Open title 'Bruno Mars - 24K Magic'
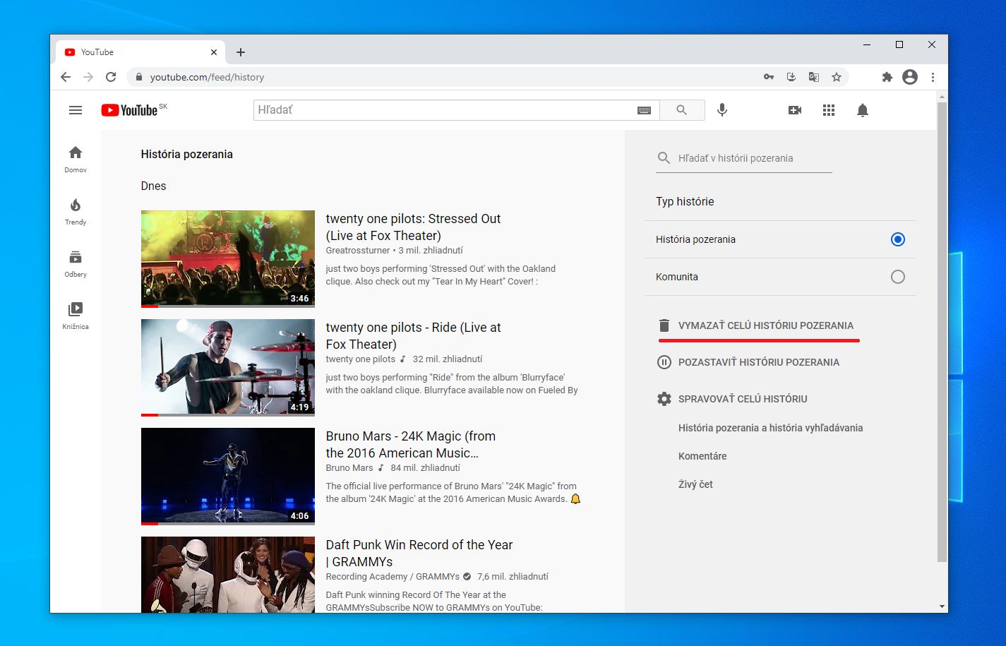The height and width of the screenshot is (646, 1006). click(410, 445)
